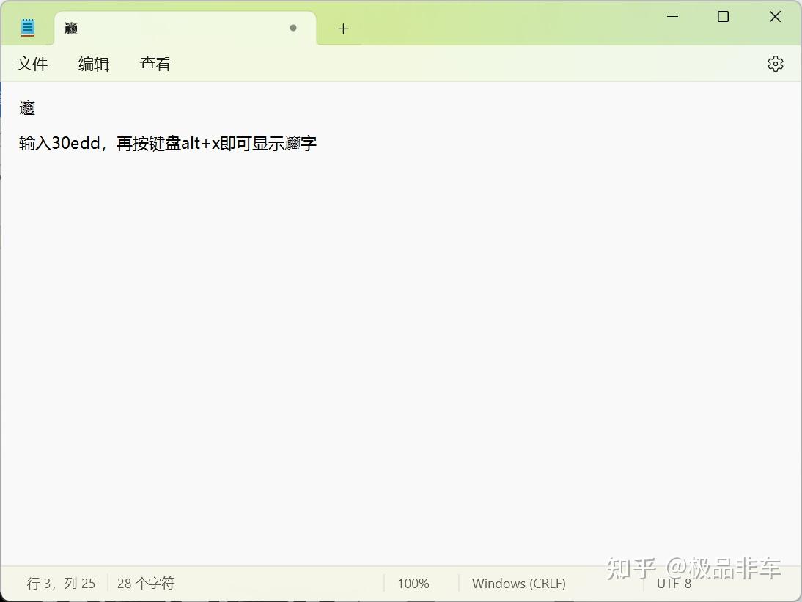The image size is (802, 602).
Task: Open a new tab with the plus icon
Action: pyautogui.click(x=342, y=28)
